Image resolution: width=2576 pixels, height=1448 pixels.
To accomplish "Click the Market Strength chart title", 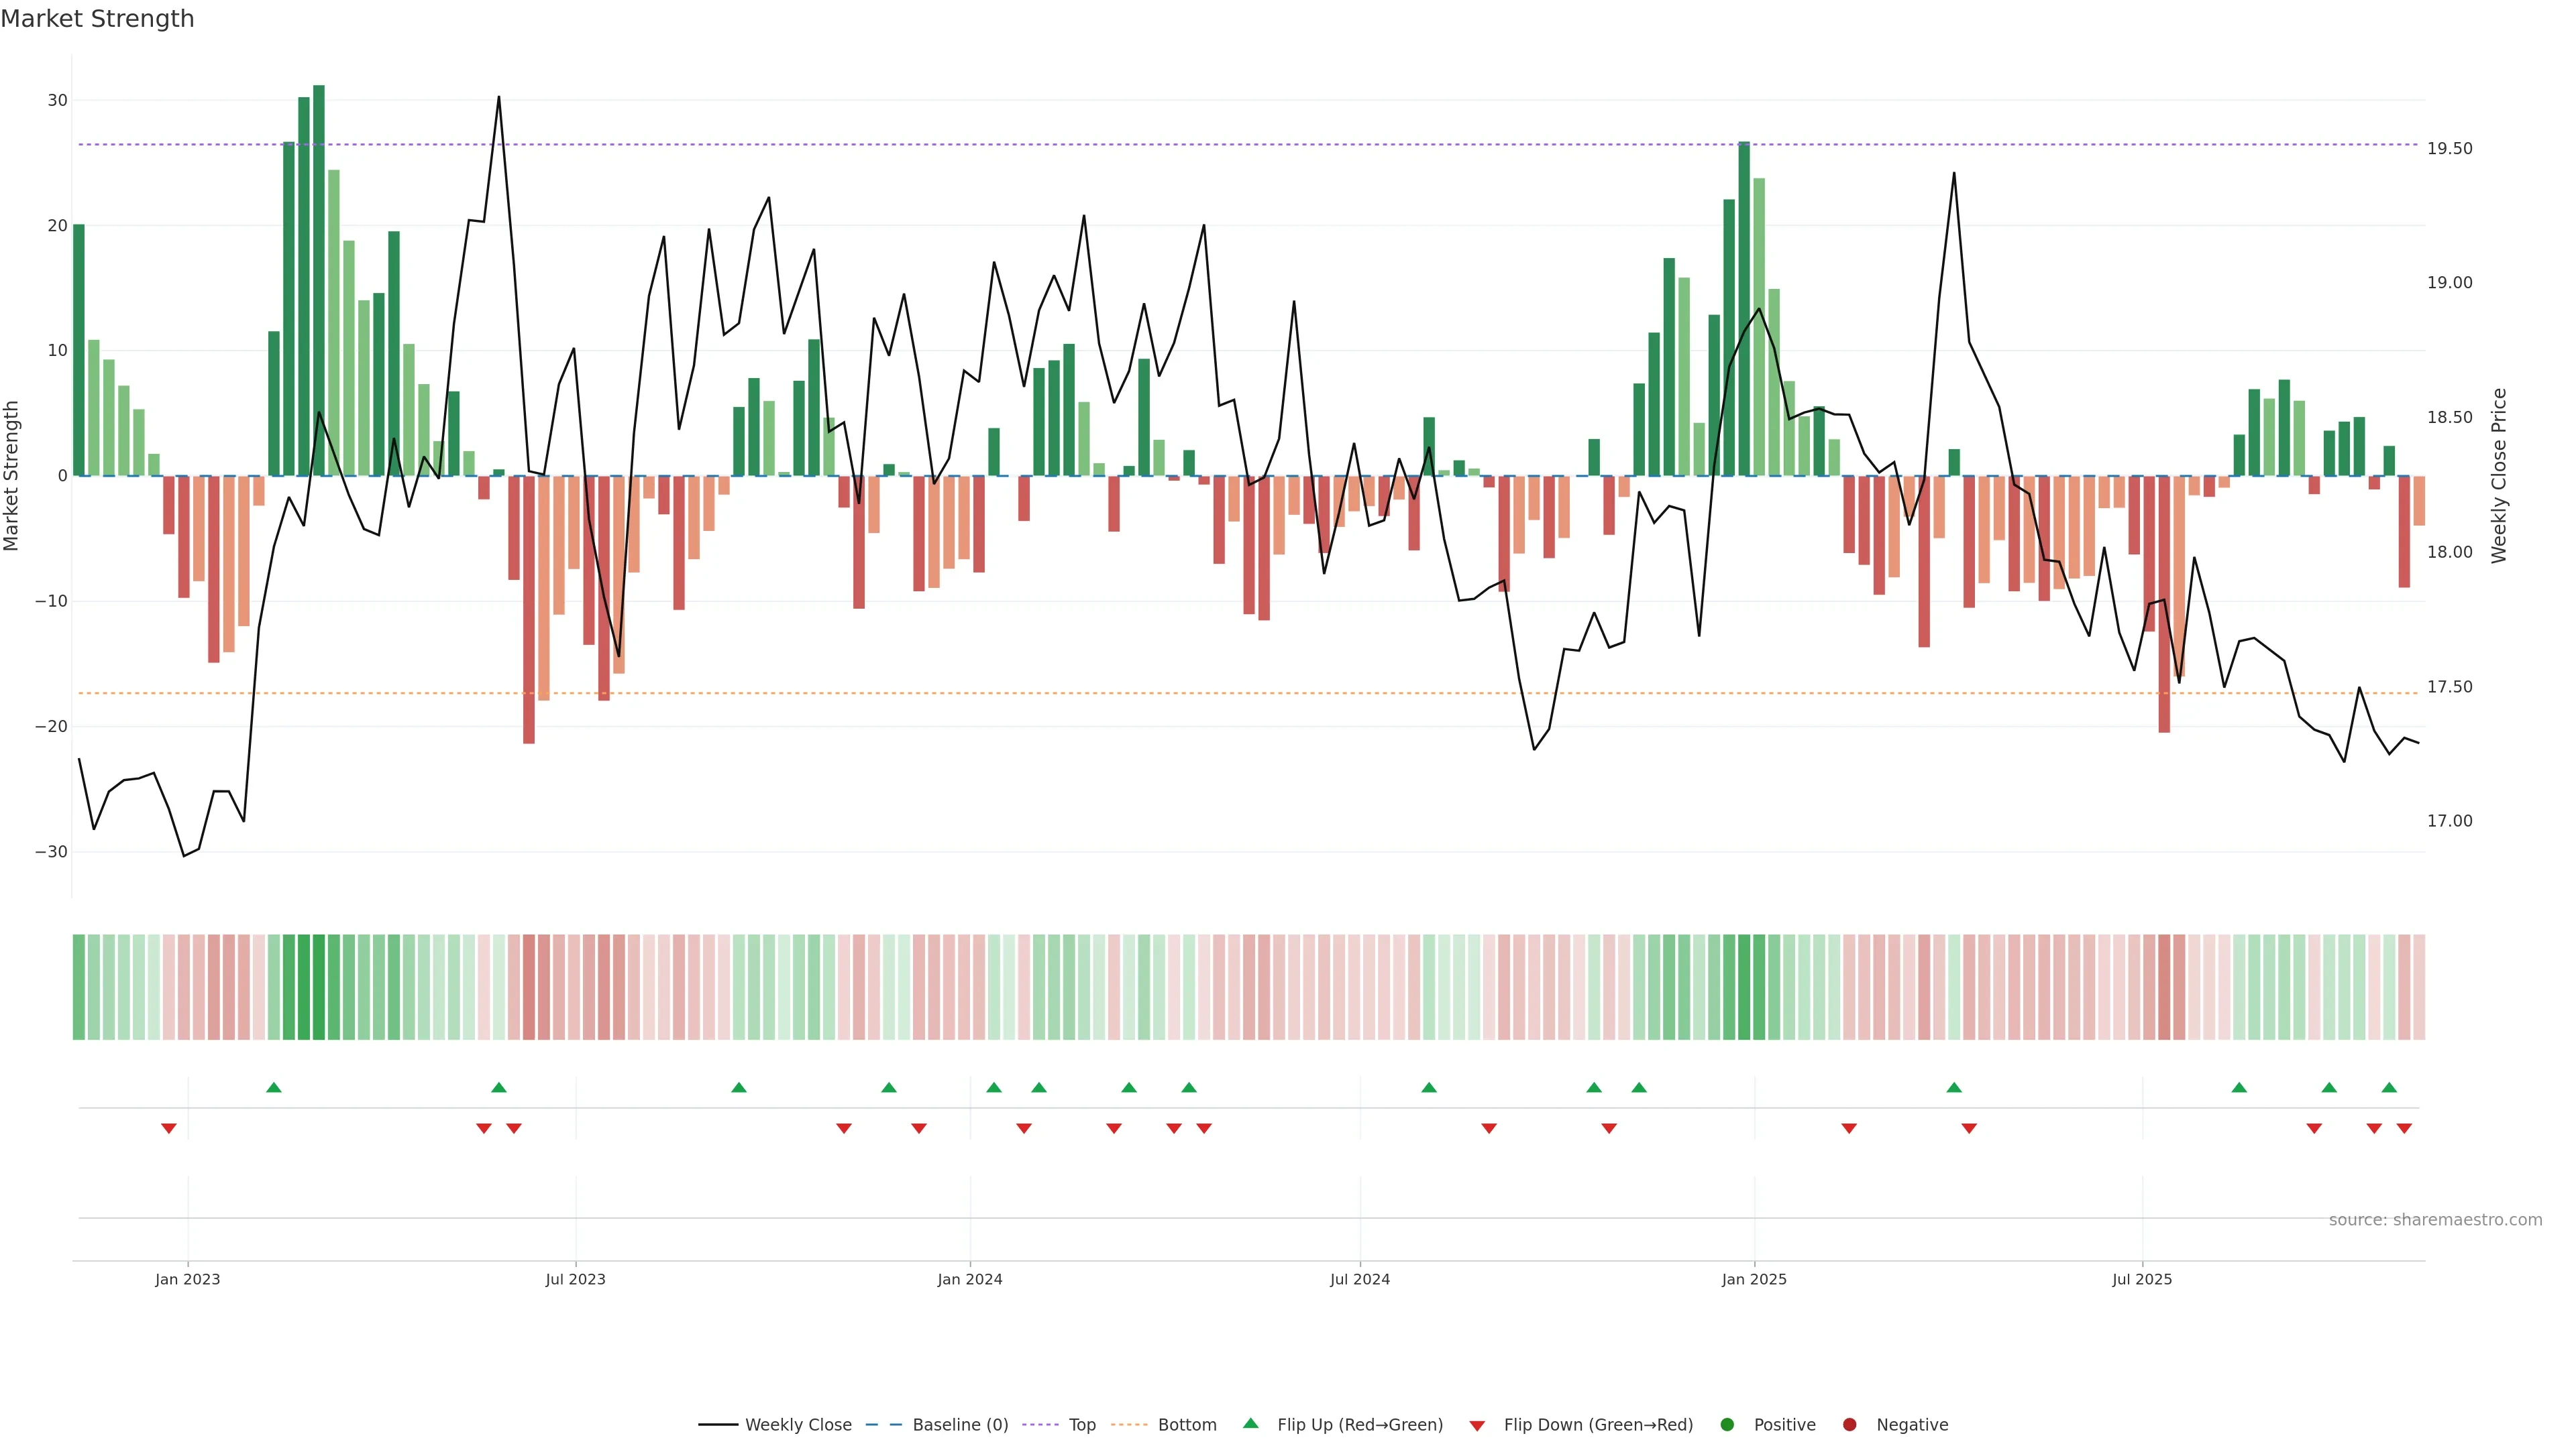I will [x=97, y=19].
